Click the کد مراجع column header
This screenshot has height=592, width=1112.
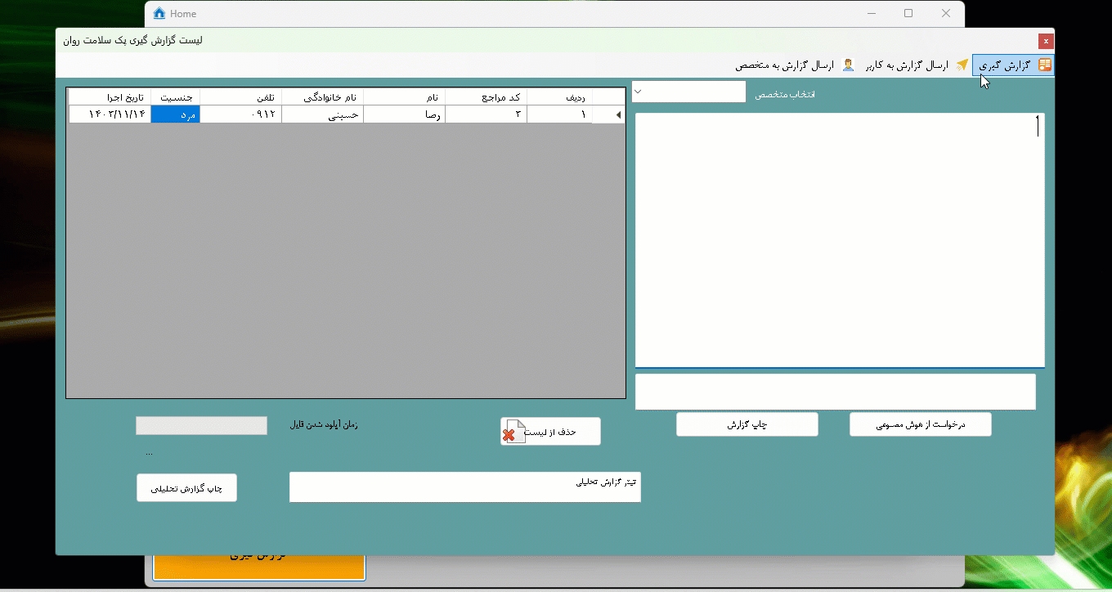click(486, 97)
